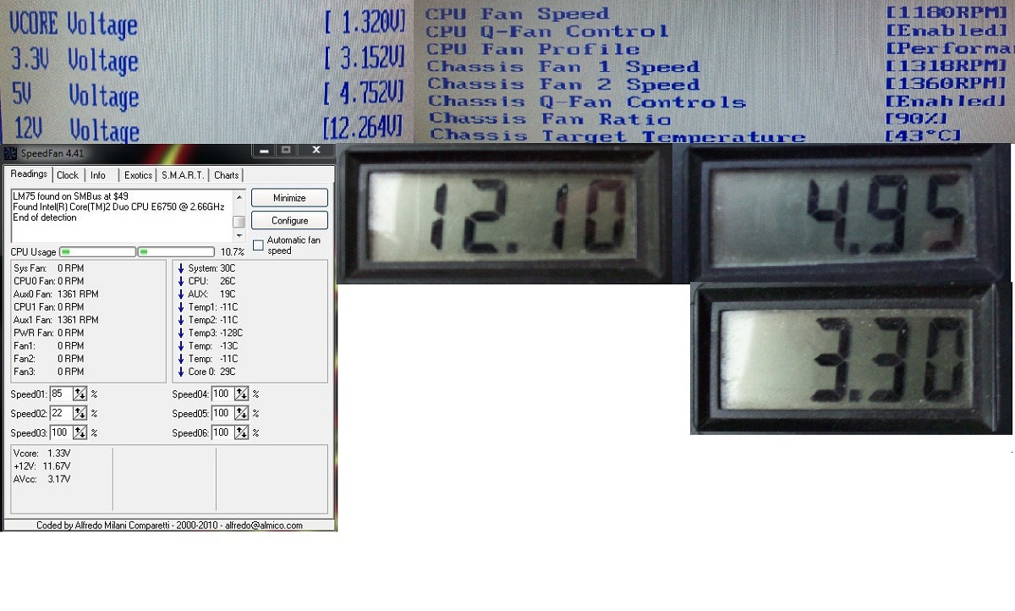Click the first CPU Usage bar
This screenshot has width=1015, height=611.
(97, 251)
